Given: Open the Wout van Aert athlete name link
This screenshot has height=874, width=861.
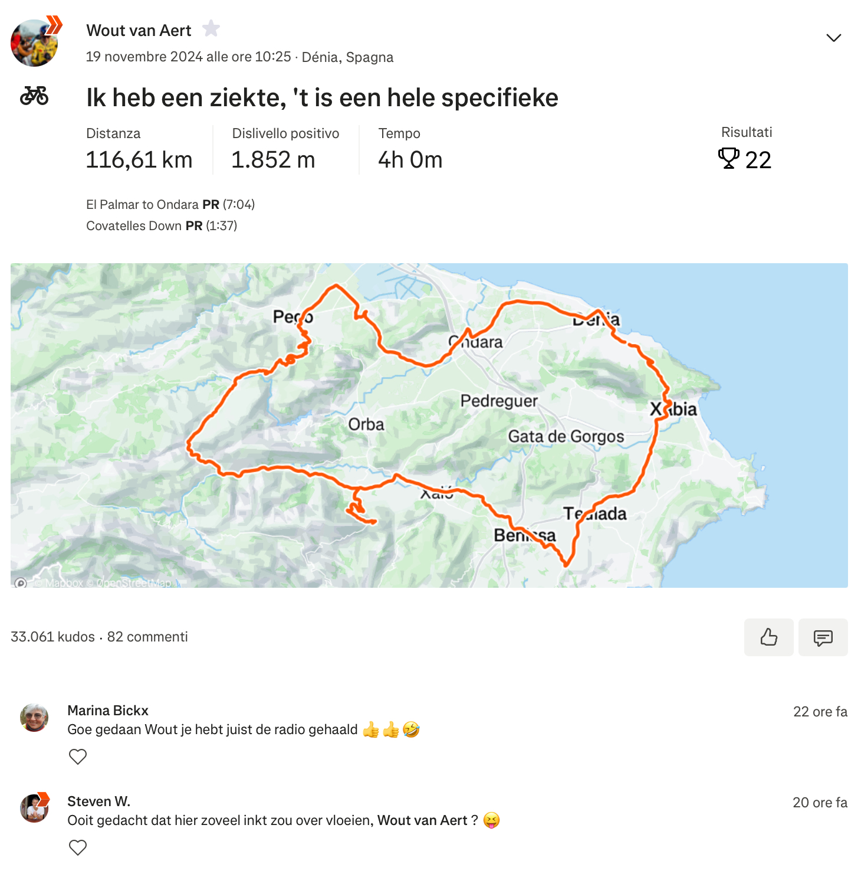Looking at the screenshot, I should click(x=139, y=31).
